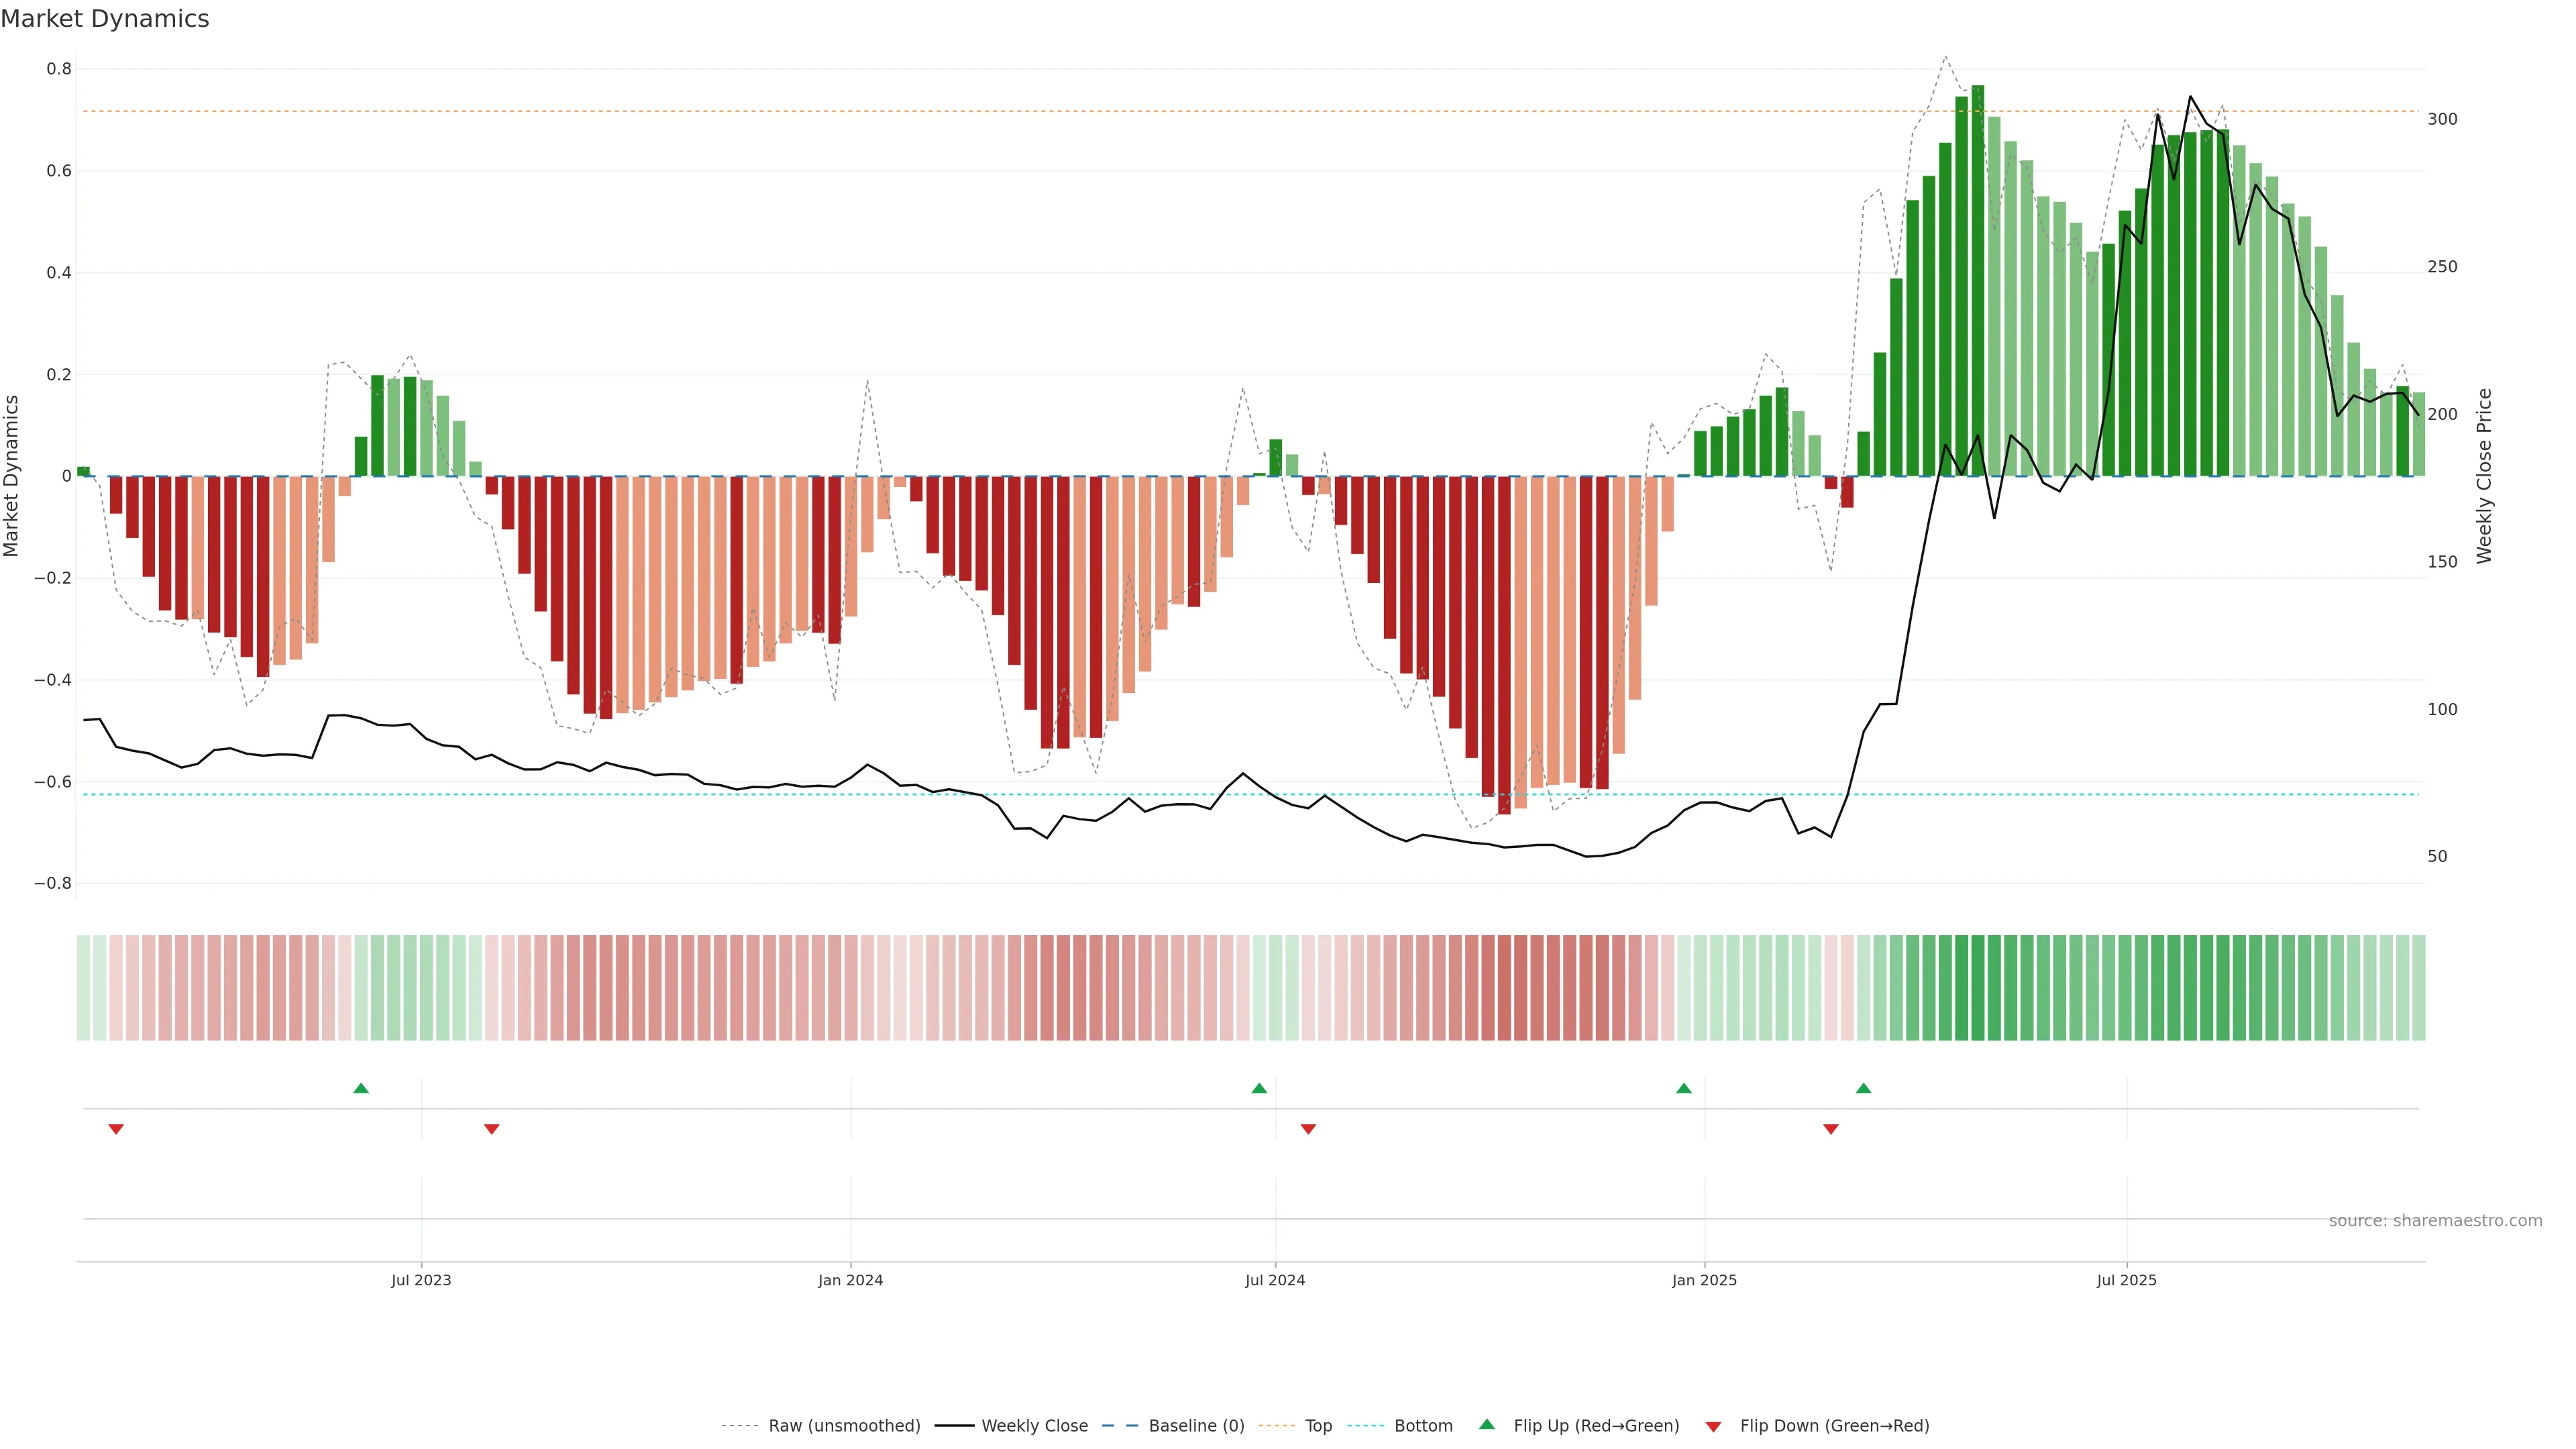This screenshot has height=1449, width=2576.
Task: Click the Flip Down legend triangle icon
Action: pyautogui.click(x=1713, y=1427)
